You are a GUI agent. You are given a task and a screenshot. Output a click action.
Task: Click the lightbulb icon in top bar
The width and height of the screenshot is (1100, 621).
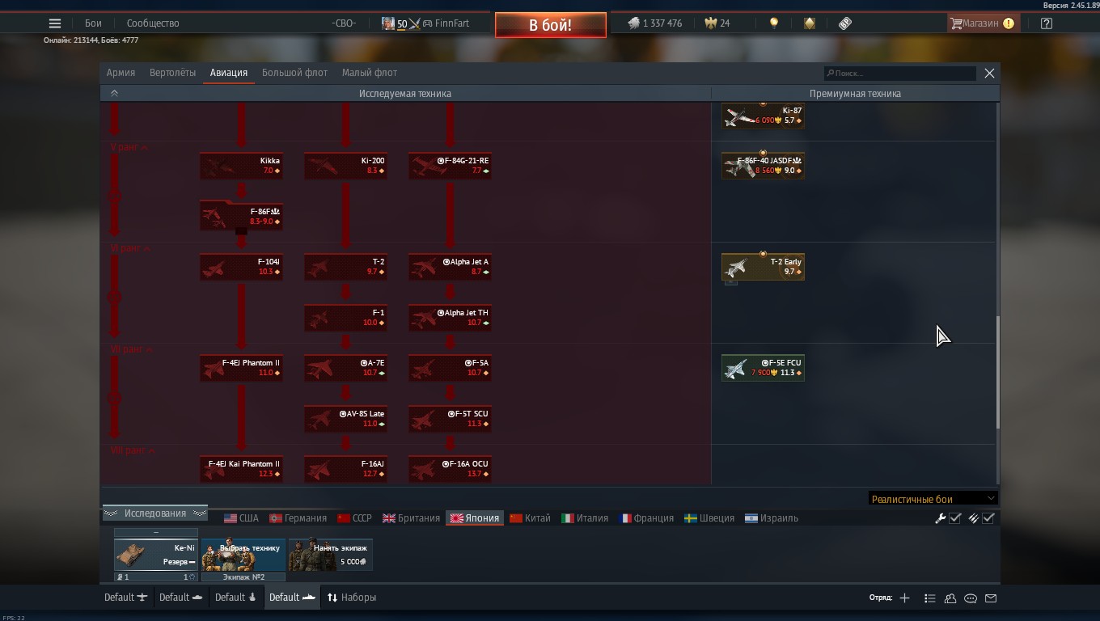click(x=774, y=23)
